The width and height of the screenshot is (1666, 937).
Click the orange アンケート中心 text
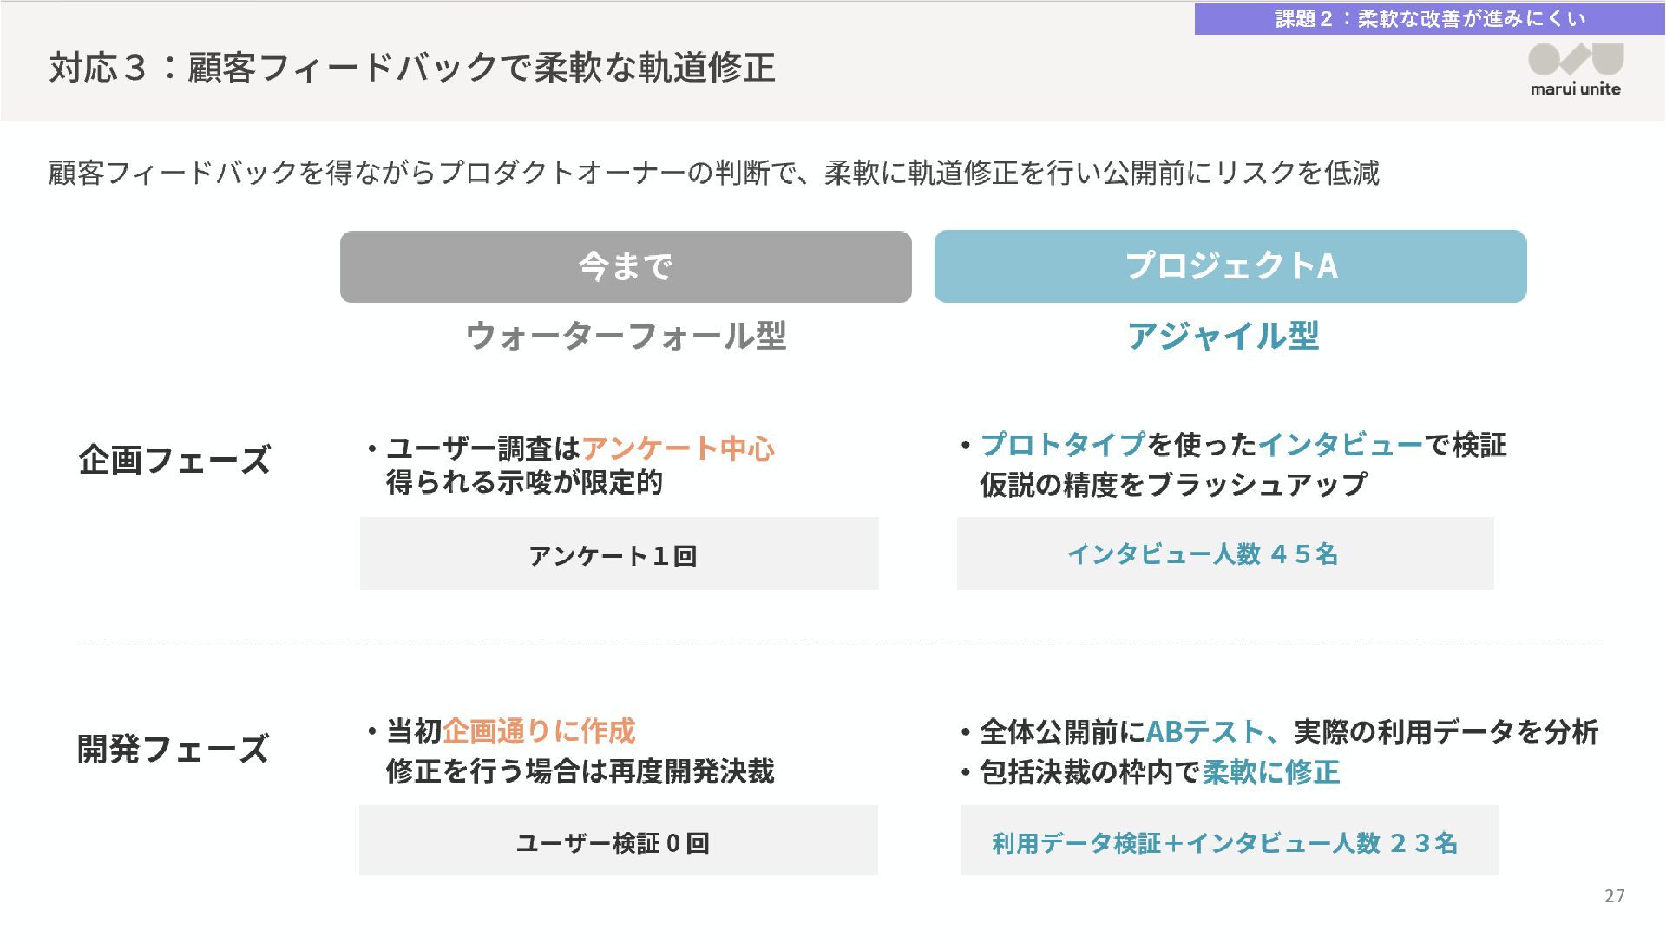click(678, 449)
